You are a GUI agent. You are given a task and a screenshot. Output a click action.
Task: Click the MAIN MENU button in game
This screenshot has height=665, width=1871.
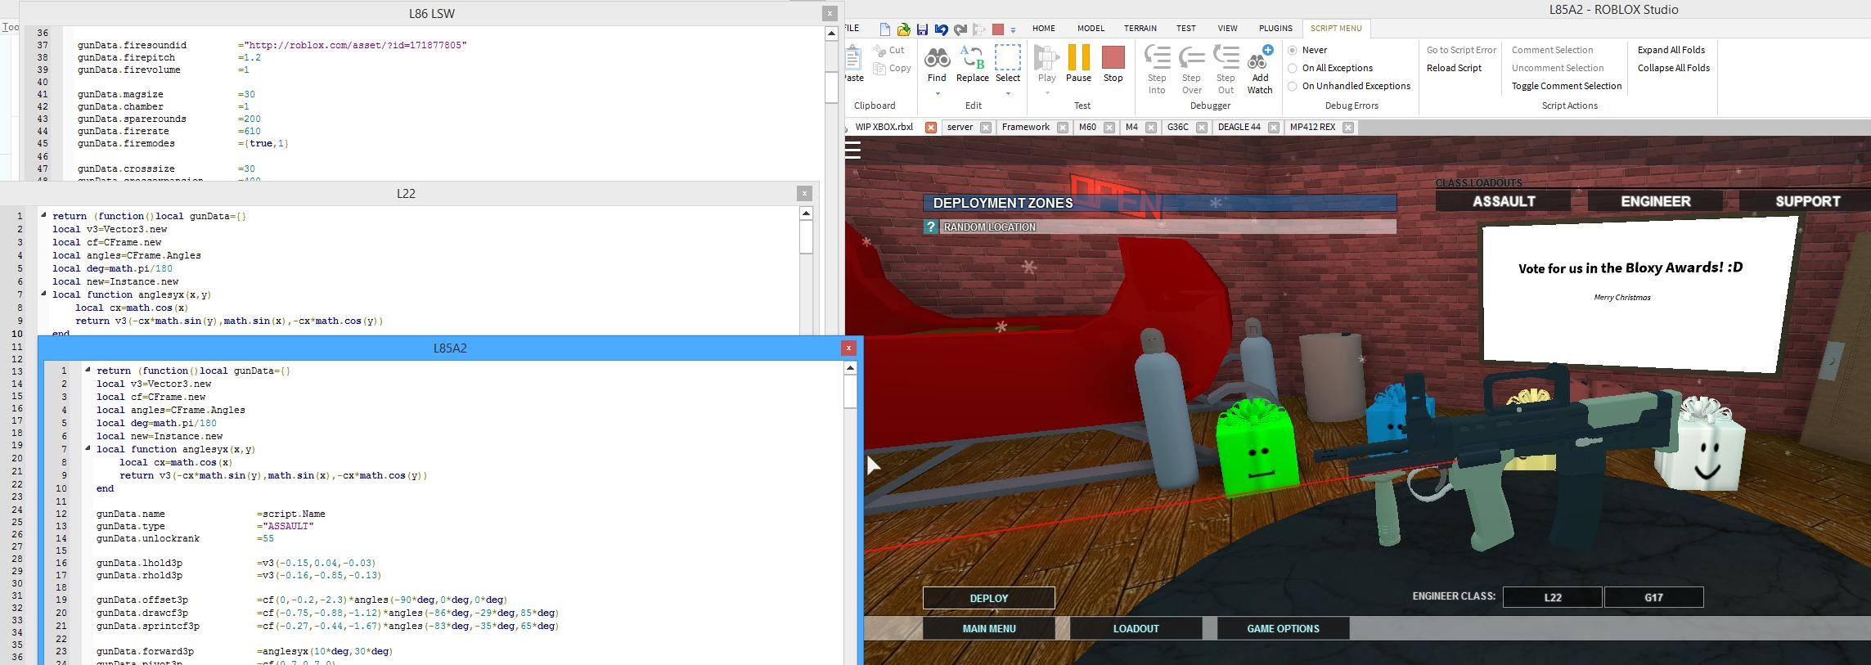pyautogui.click(x=988, y=628)
